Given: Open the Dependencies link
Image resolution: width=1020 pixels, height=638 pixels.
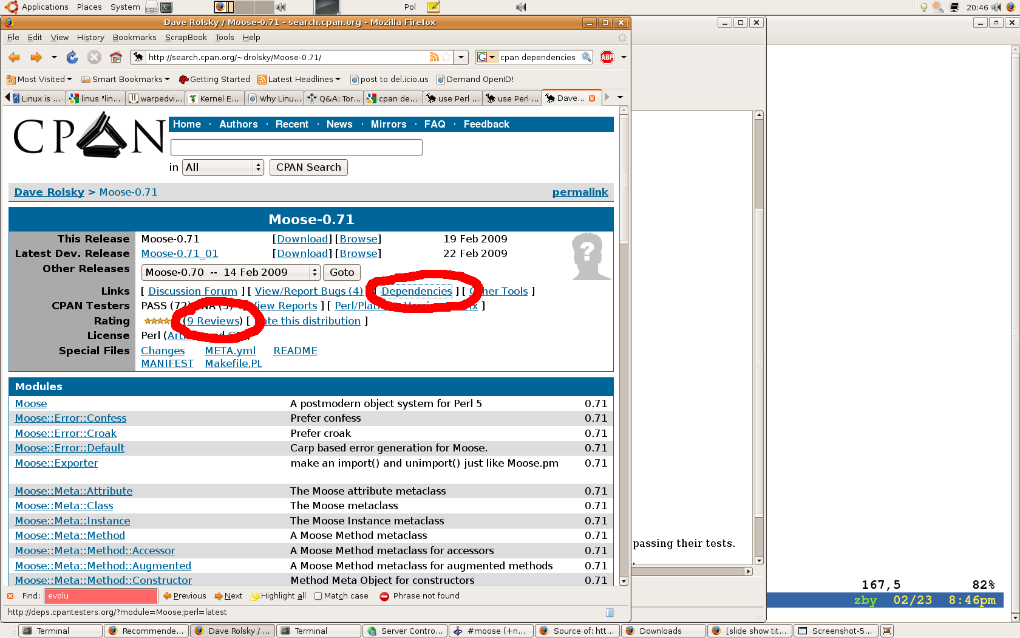Looking at the screenshot, I should click(x=416, y=291).
